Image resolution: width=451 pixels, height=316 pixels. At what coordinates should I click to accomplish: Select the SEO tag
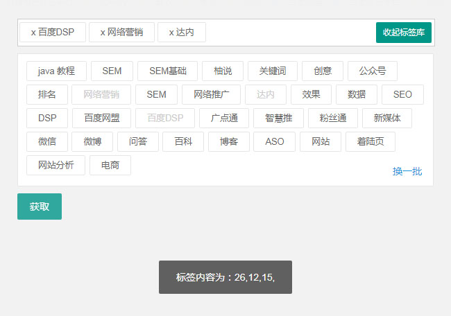402,95
